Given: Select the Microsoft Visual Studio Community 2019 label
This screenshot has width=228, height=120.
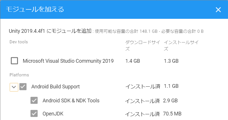Looking at the screenshot, I should coord(68,61).
